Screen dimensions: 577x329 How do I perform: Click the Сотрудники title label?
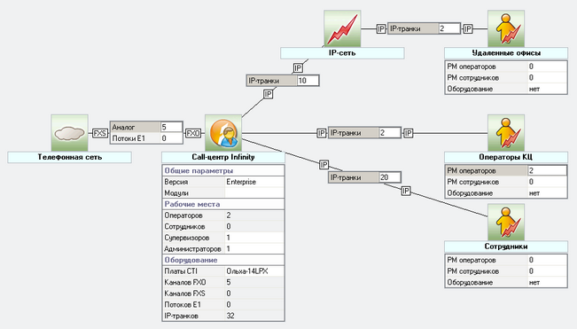pyautogui.click(x=506, y=247)
